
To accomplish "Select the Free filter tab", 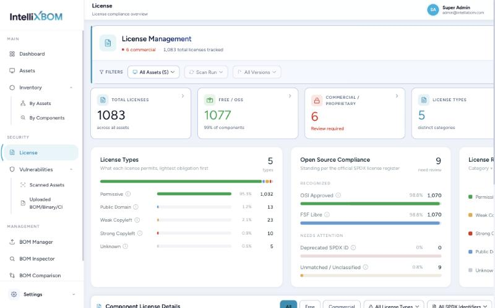I will [x=310, y=304].
